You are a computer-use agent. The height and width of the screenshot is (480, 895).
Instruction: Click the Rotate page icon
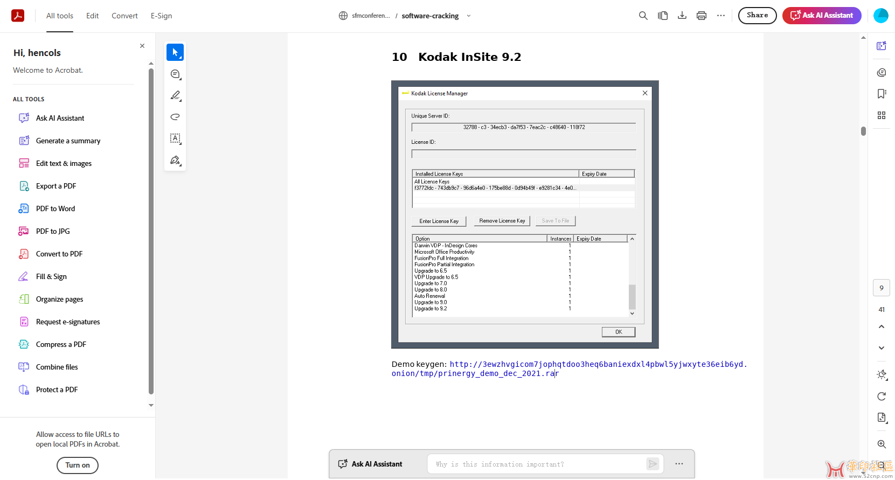point(882,396)
